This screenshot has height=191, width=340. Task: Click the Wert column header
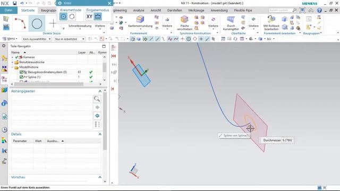coord(39,141)
